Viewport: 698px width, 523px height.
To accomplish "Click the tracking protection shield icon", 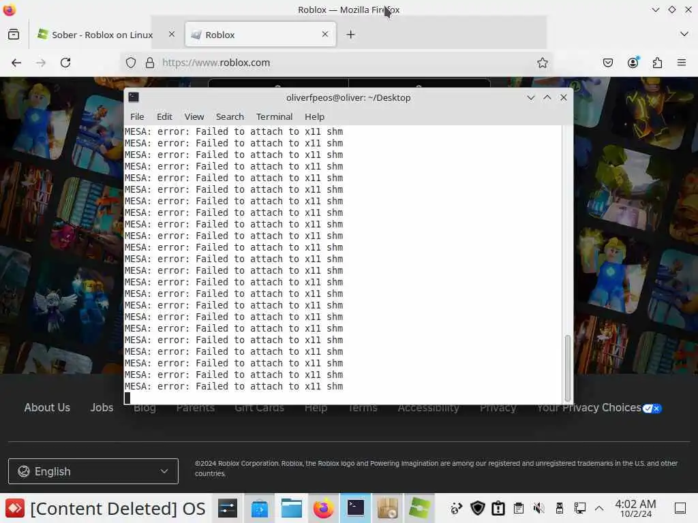I will [x=130, y=63].
